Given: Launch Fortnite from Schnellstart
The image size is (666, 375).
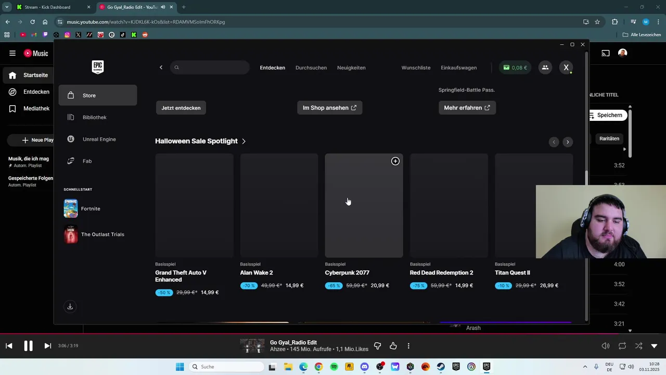Looking at the screenshot, I should tap(82, 208).
